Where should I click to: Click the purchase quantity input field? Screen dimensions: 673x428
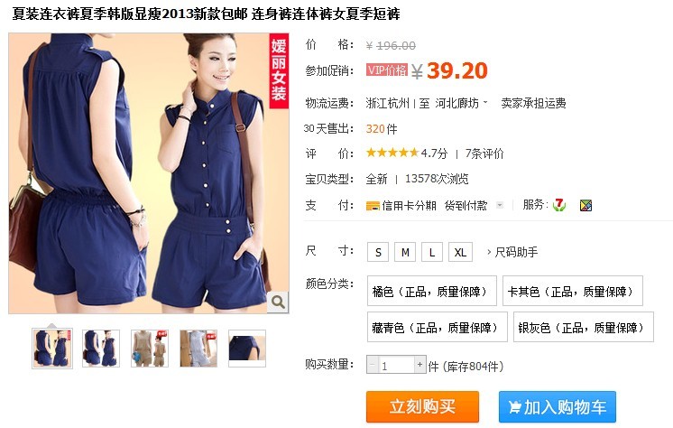tap(396, 366)
